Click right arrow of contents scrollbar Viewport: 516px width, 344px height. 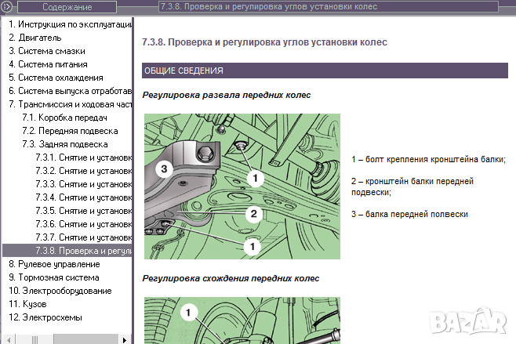[x=125, y=339]
